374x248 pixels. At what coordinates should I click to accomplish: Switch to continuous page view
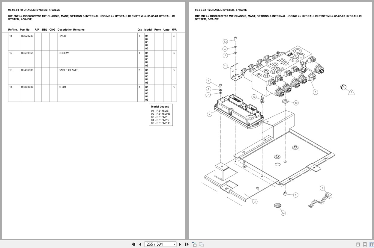(x=365, y=244)
